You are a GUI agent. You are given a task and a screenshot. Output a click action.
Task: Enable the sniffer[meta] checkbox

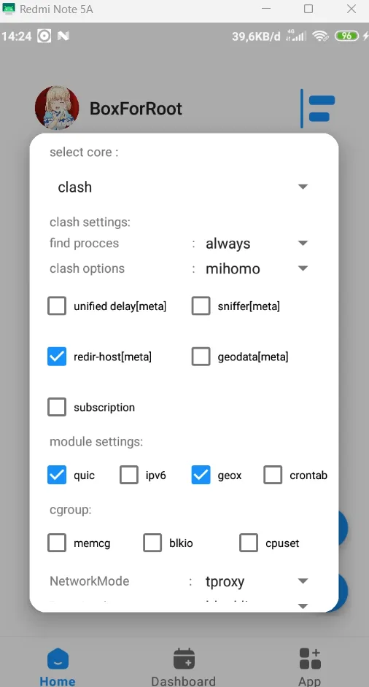point(201,306)
